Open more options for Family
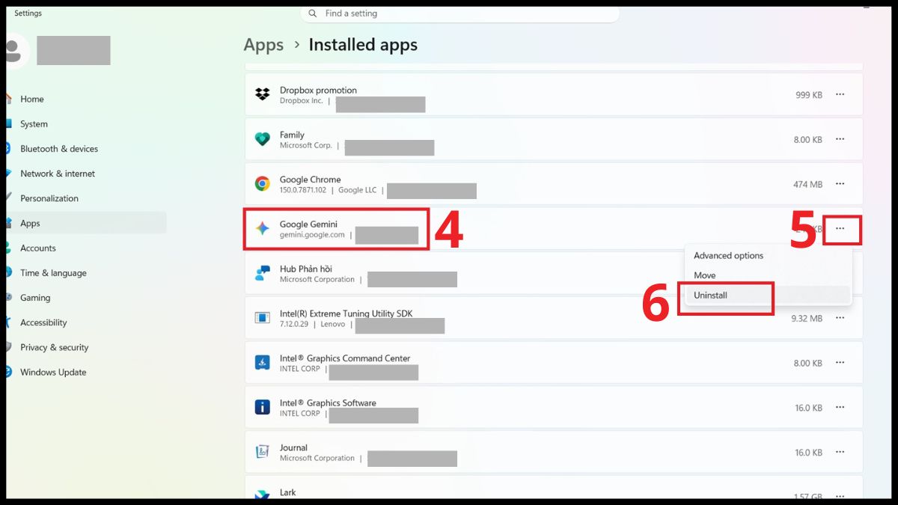Screen dimensions: 898x505 (840, 139)
